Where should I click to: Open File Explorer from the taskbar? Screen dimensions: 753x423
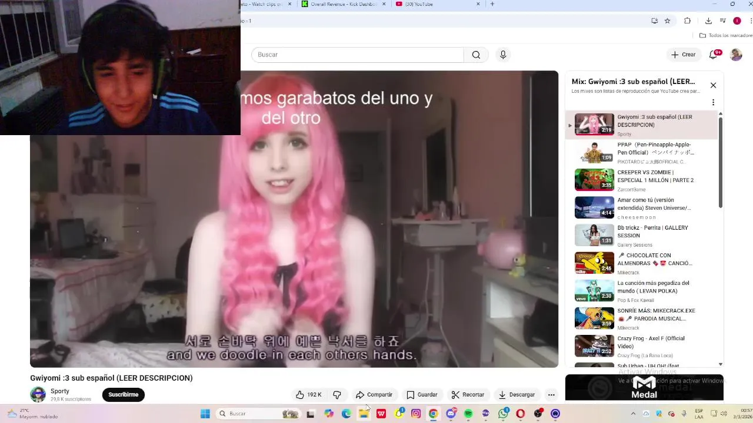[364, 414]
